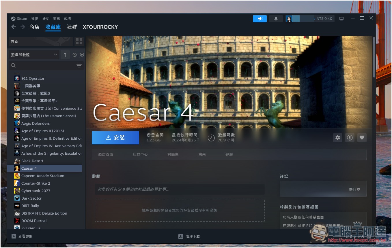Viewport: 392px width, 248px height.
Task: Show ready-to-play games filter icon
Action: (x=82, y=55)
